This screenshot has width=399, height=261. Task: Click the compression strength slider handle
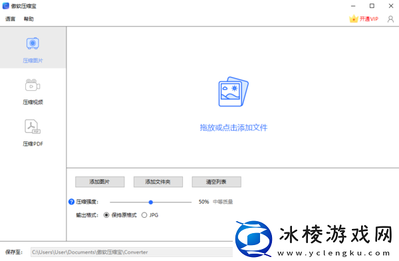click(x=151, y=203)
